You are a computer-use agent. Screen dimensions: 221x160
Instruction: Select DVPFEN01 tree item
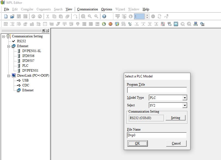pyautogui.click(x=30, y=71)
